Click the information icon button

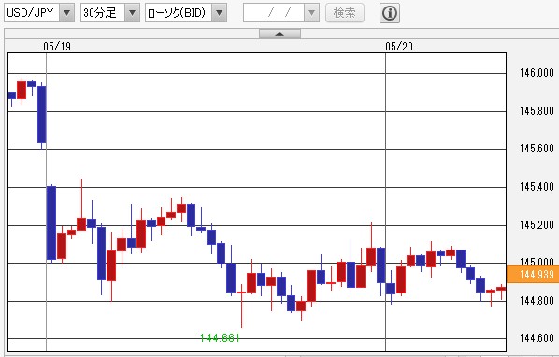389,13
